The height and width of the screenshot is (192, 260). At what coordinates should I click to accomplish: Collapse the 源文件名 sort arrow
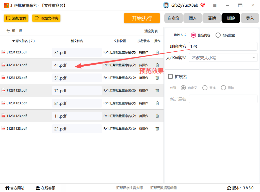pyautogui.click(x=13, y=41)
